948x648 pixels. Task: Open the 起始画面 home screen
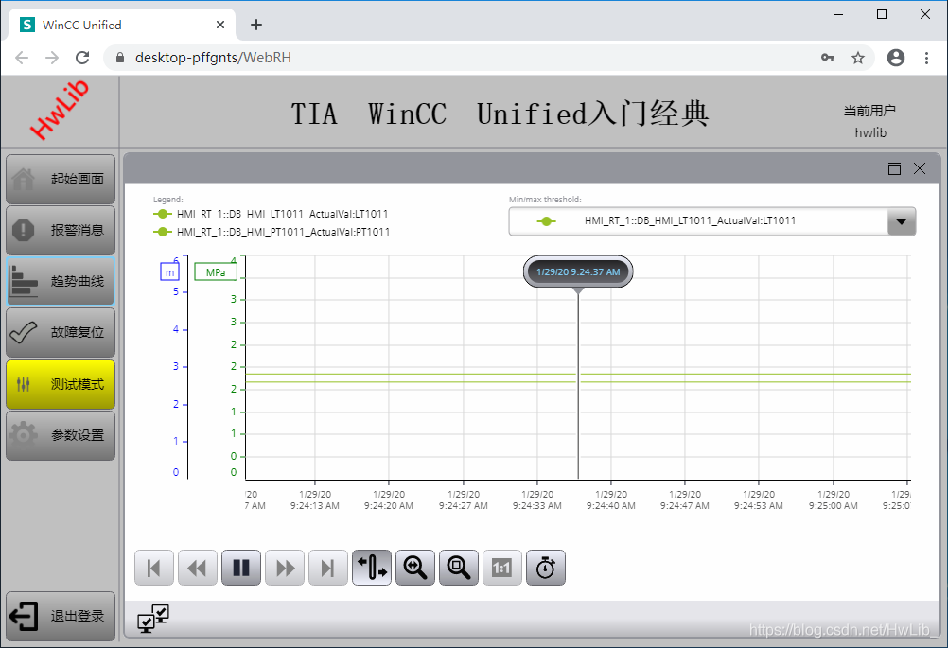(61, 179)
